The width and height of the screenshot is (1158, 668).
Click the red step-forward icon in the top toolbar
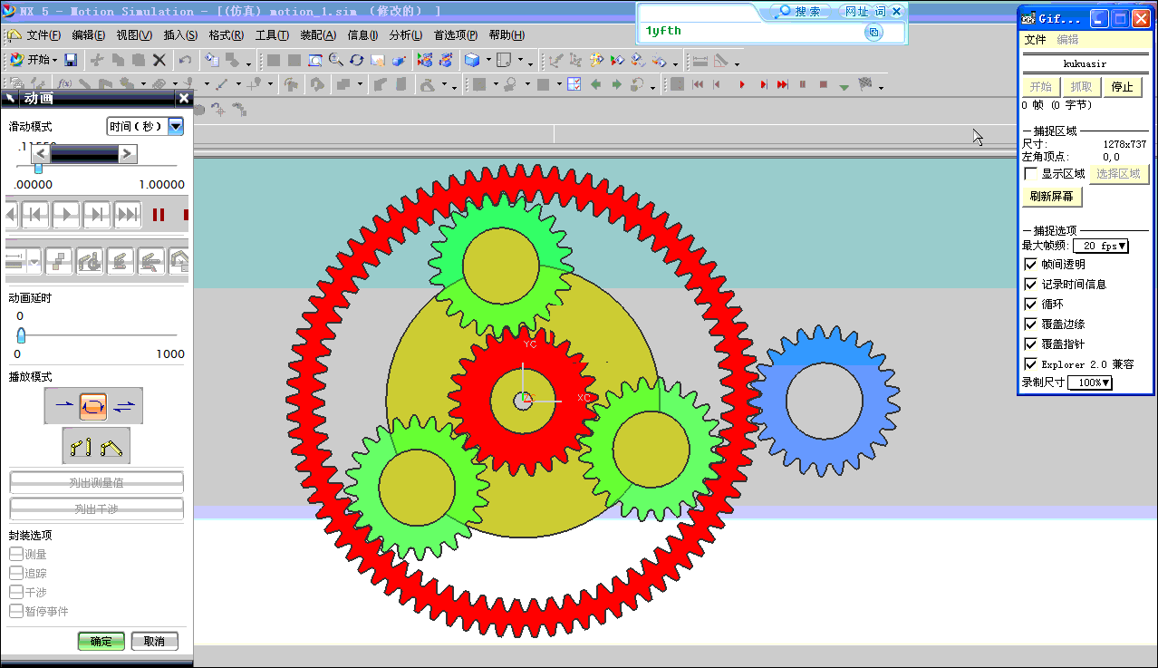pos(763,84)
